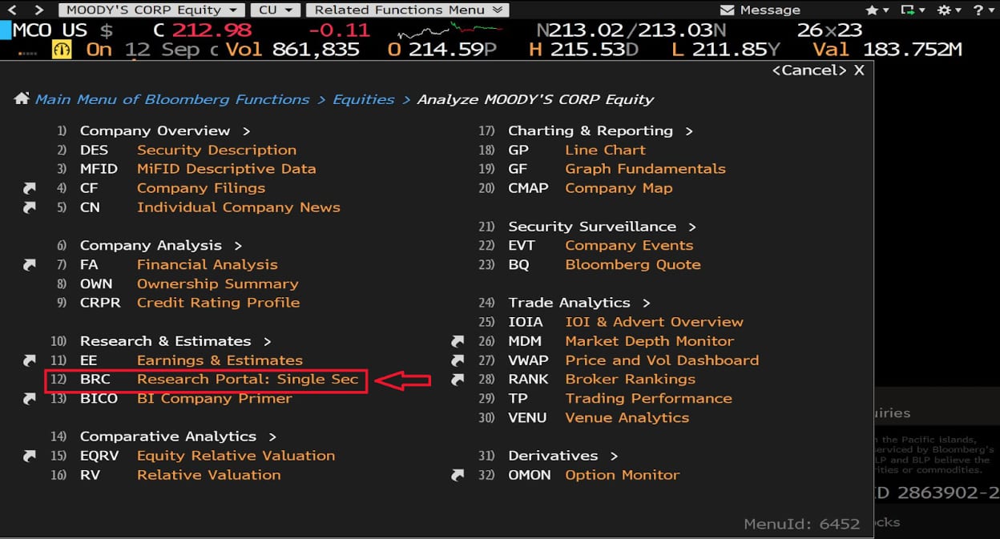Open Equity Relative Valuation link

pos(236,456)
